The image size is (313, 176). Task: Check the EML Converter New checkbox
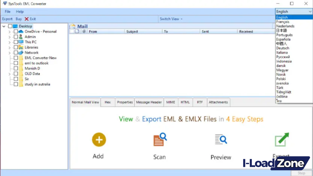click(x=16, y=58)
